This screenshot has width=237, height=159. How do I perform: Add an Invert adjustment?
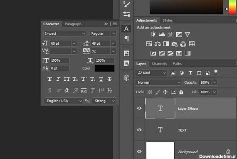[x=153, y=53]
